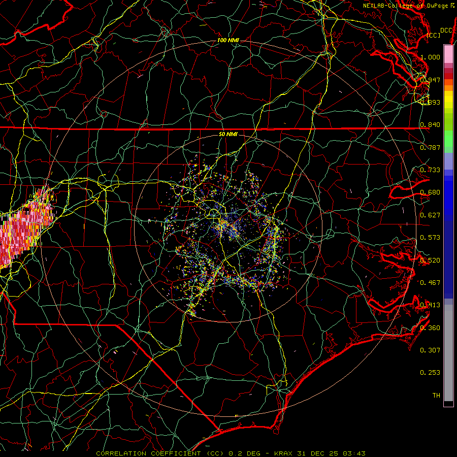Select the 0.680 legend value

tap(430, 192)
